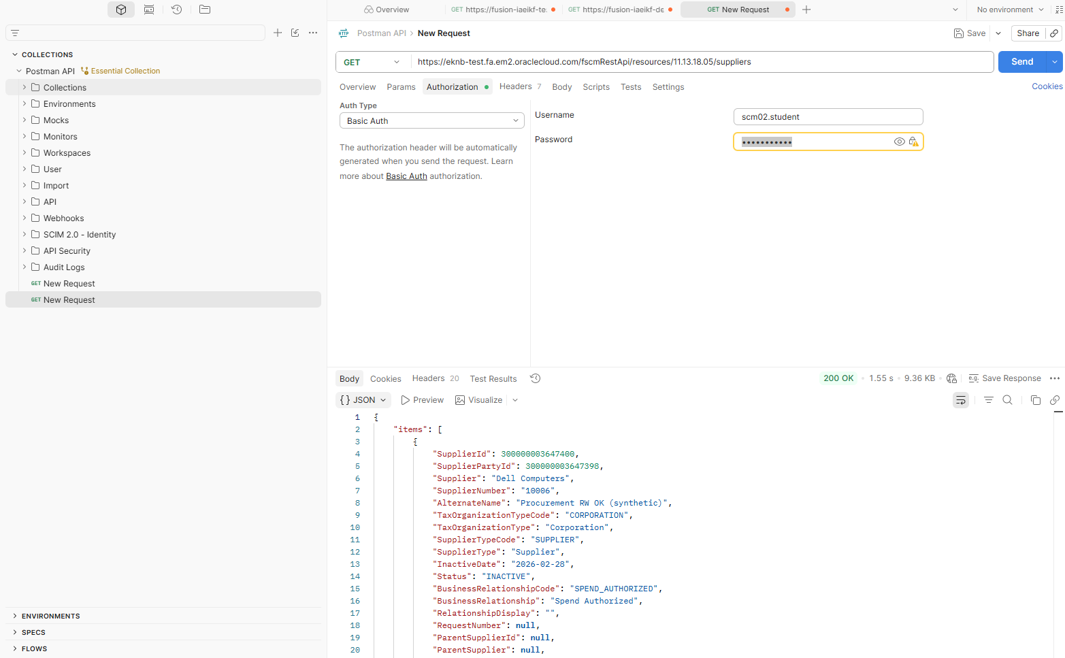Open the response Headers tab
The width and height of the screenshot is (1065, 658).
(436, 378)
